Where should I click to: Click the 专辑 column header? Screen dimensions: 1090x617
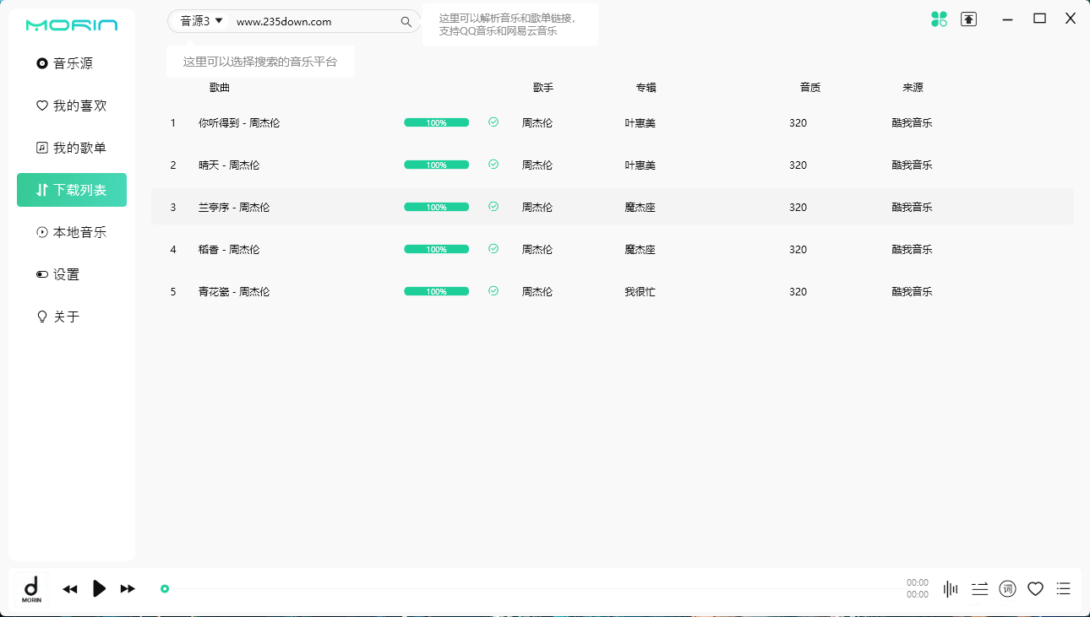pyautogui.click(x=646, y=88)
